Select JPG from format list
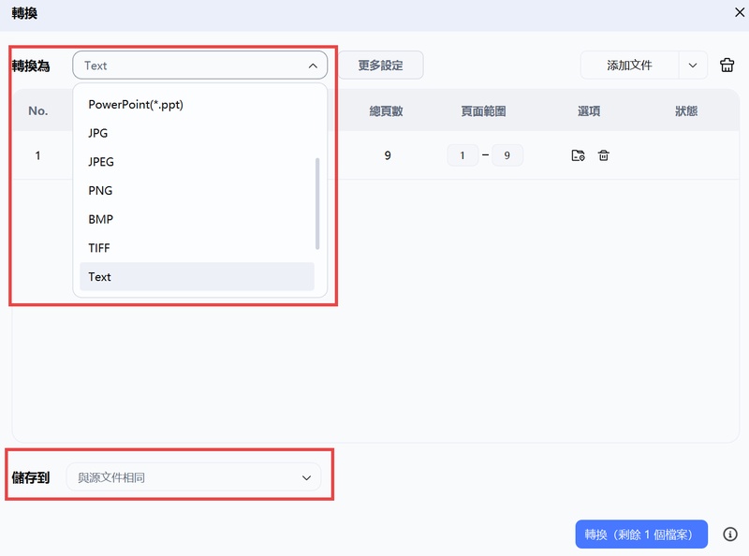The height and width of the screenshot is (556, 749). (197, 133)
